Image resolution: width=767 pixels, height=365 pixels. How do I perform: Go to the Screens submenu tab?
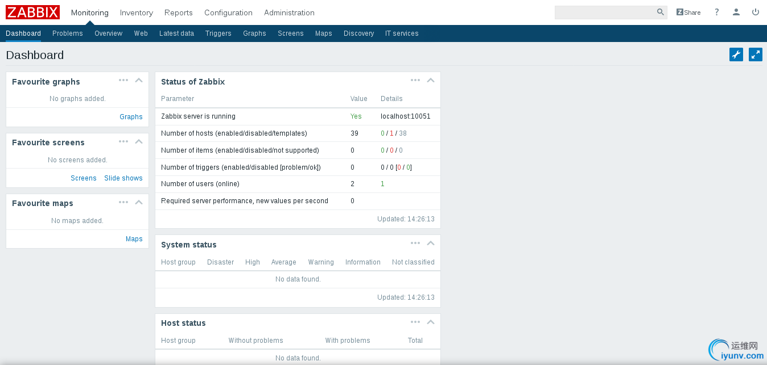click(x=291, y=33)
